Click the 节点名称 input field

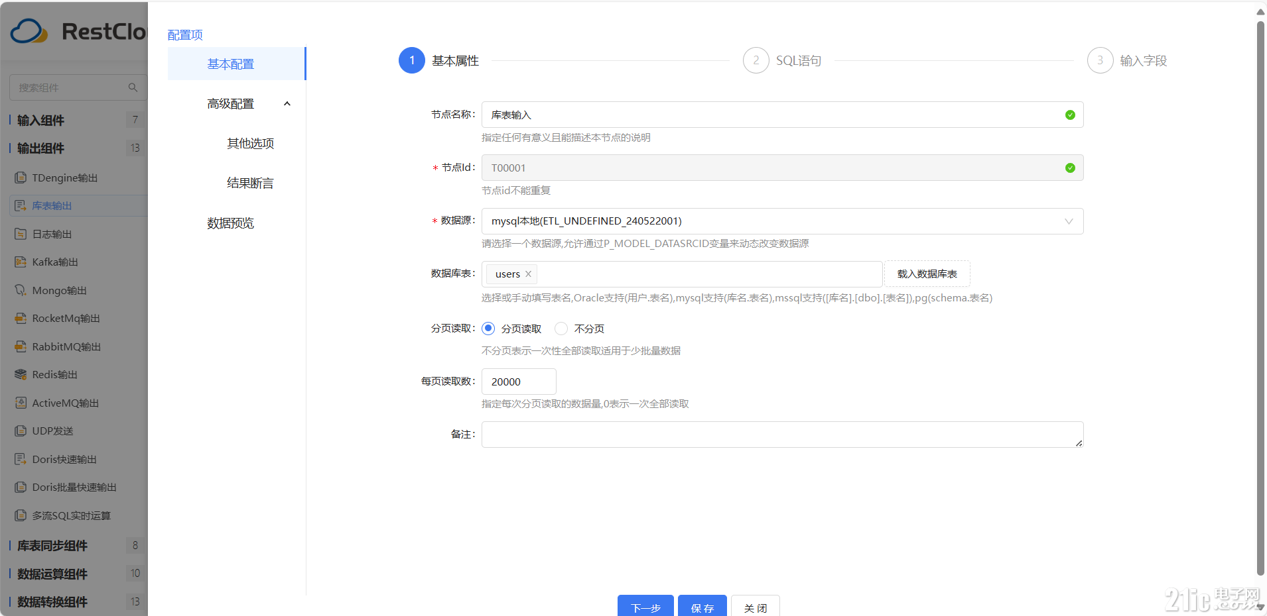pyautogui.click(x=782, y=115)
